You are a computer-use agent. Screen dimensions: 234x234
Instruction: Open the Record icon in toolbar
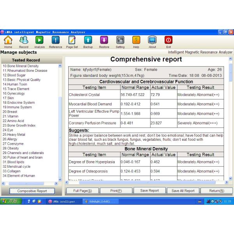[x=24, y=40]
